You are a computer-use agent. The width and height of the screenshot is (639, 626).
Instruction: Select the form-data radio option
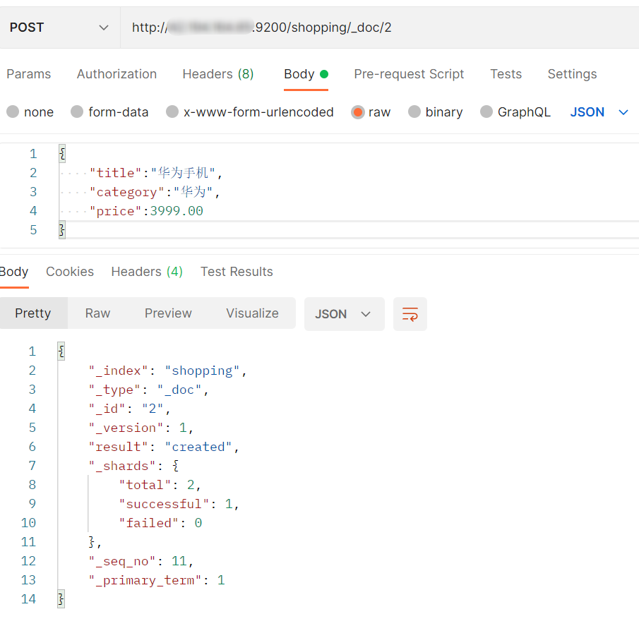tap(78, 112)
